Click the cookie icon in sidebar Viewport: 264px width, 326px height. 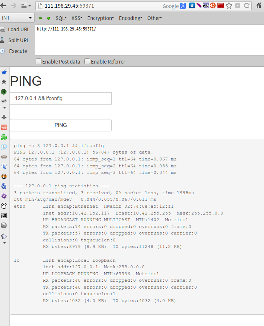tap(4, 206)
